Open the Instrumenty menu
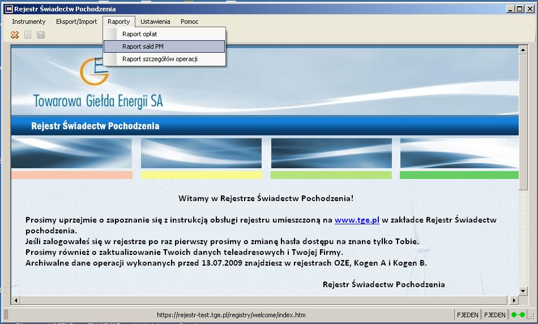This screenshot has width=538, height=324. (x=28, y=22)
